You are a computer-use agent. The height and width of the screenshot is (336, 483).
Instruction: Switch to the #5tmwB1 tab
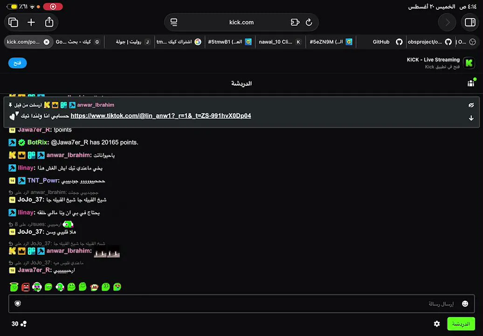click(x=230, y=42)
